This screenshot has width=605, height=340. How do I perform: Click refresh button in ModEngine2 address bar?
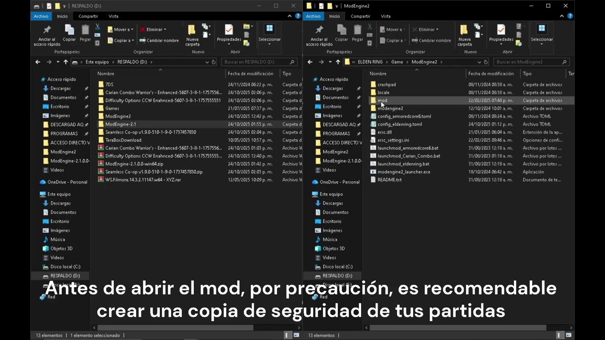pyautogui.click(x=486, y=62)
